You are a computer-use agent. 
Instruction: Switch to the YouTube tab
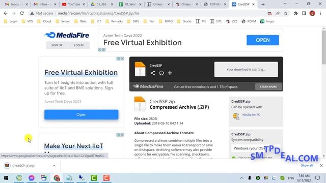point(74,4)
